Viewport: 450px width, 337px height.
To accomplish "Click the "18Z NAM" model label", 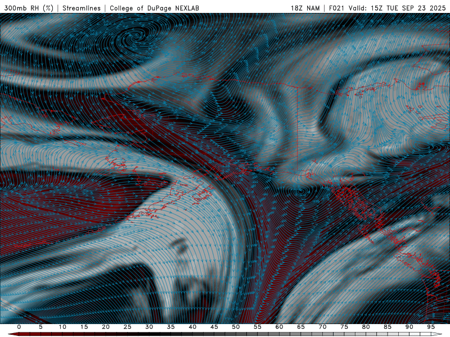I will 305,8.
